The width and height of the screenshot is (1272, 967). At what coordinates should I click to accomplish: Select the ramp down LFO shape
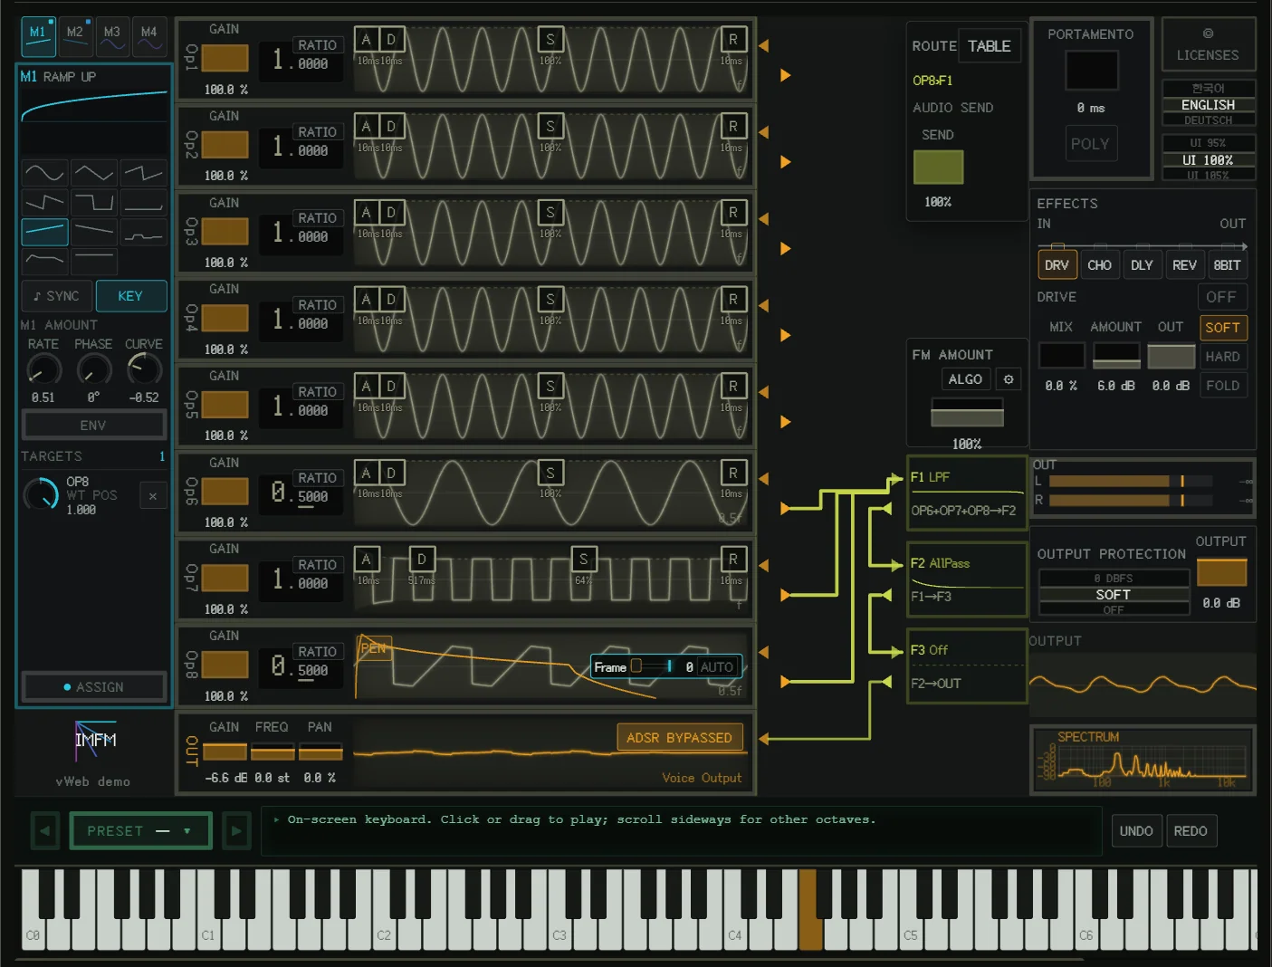pyautogui.click(x=93, y=232)
